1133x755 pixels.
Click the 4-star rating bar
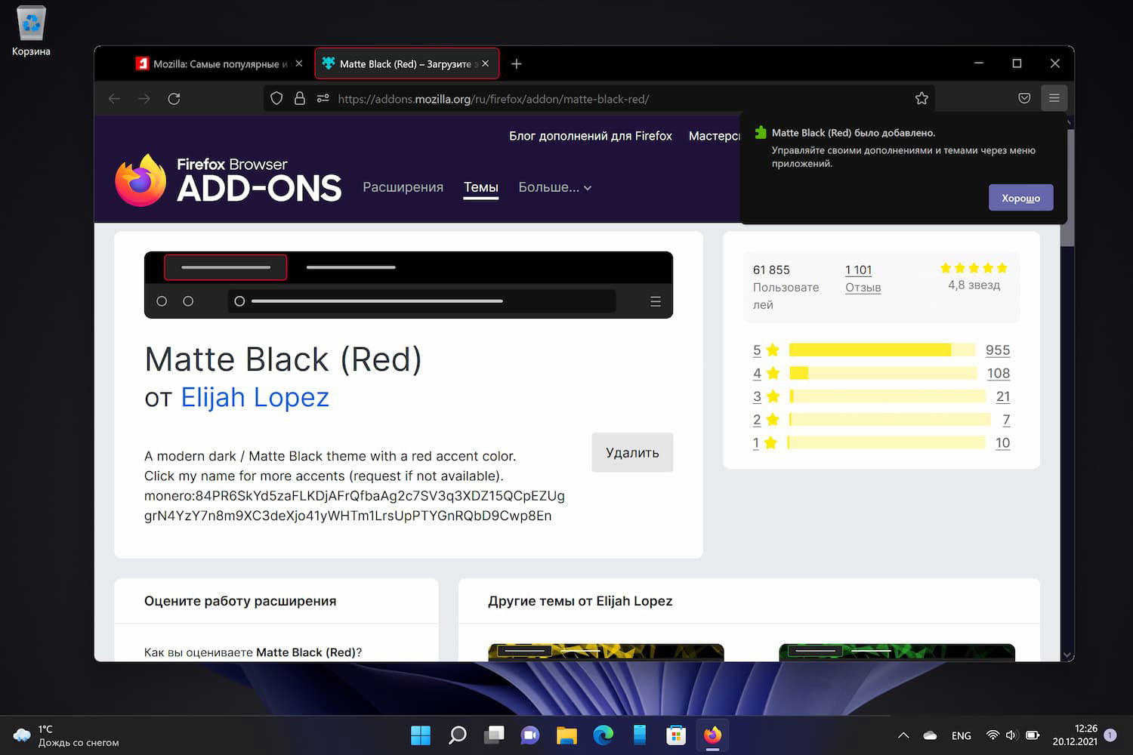883,373
